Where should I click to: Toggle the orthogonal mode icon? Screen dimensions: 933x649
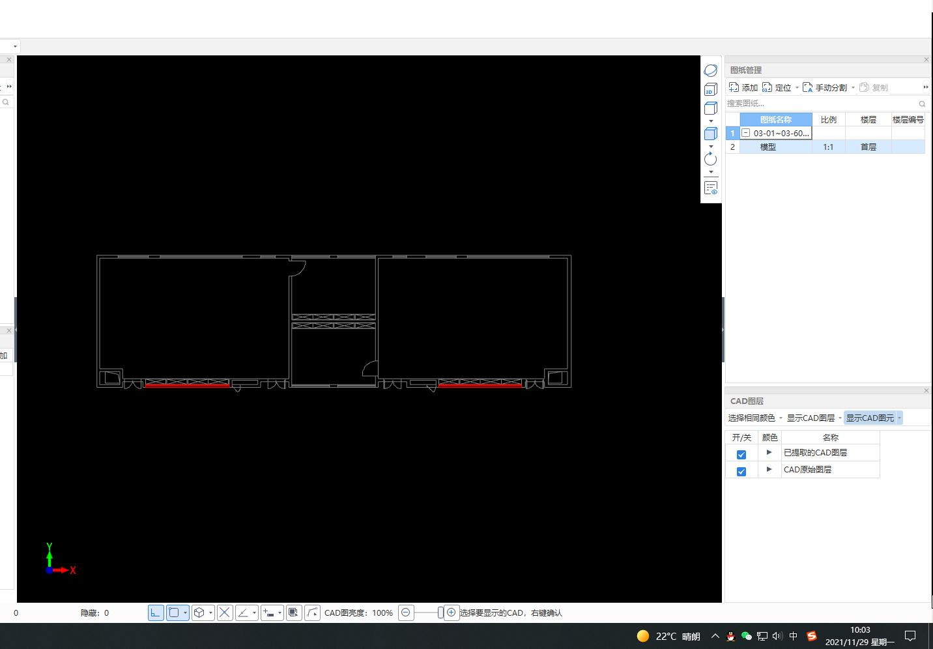pyautogui.click(x=156, y=613)
